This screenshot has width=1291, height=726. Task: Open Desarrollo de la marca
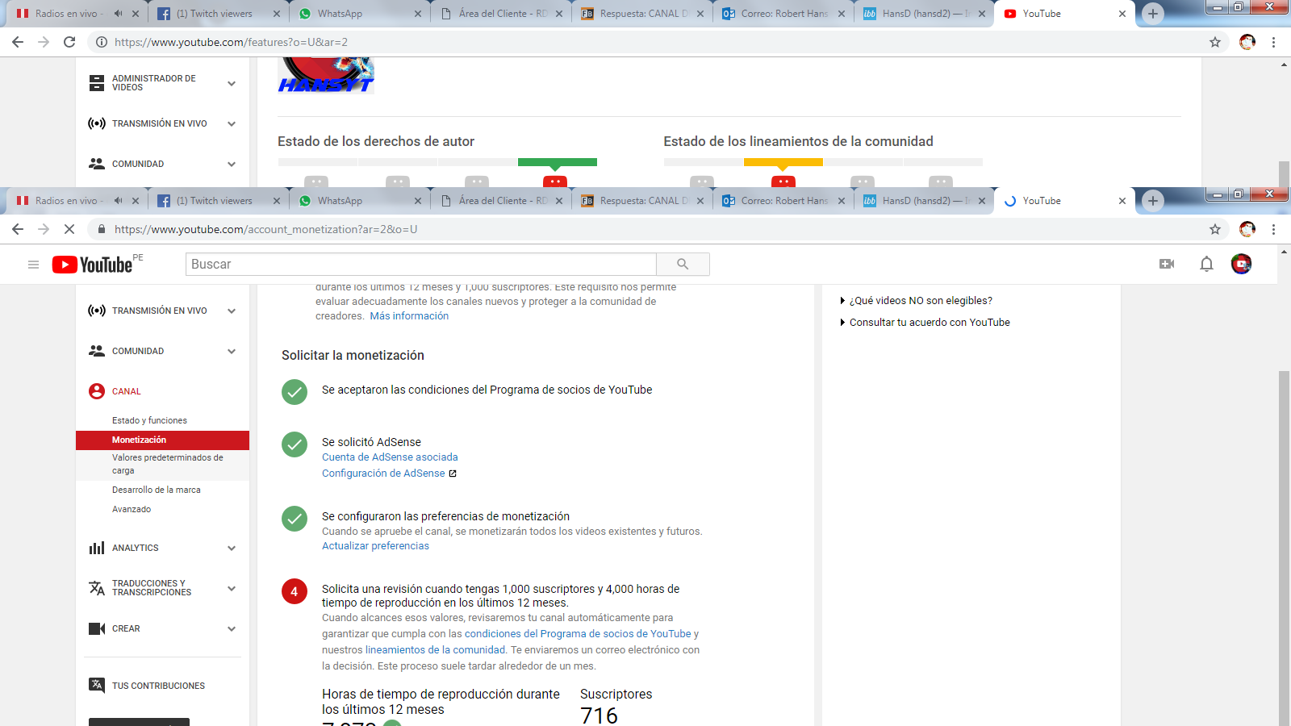[x=157, y=490]
